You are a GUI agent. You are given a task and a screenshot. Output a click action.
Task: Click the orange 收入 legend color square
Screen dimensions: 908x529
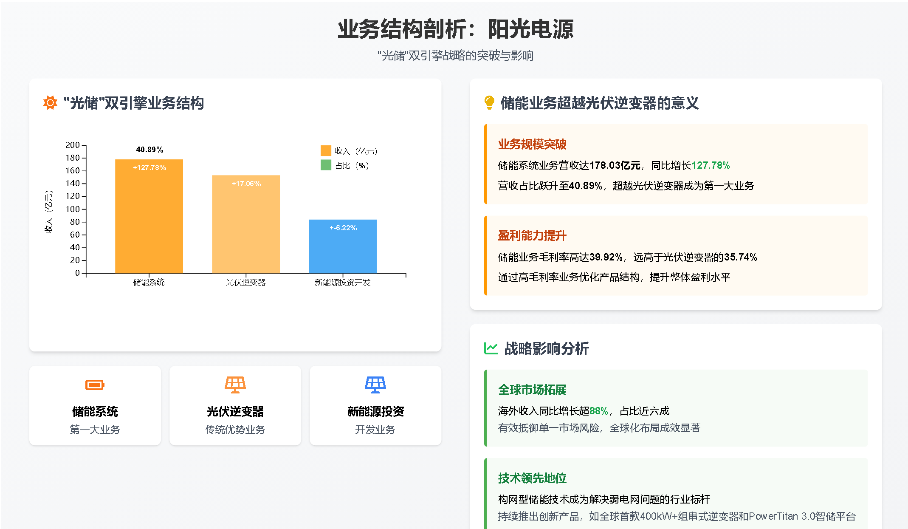point(326,151)
